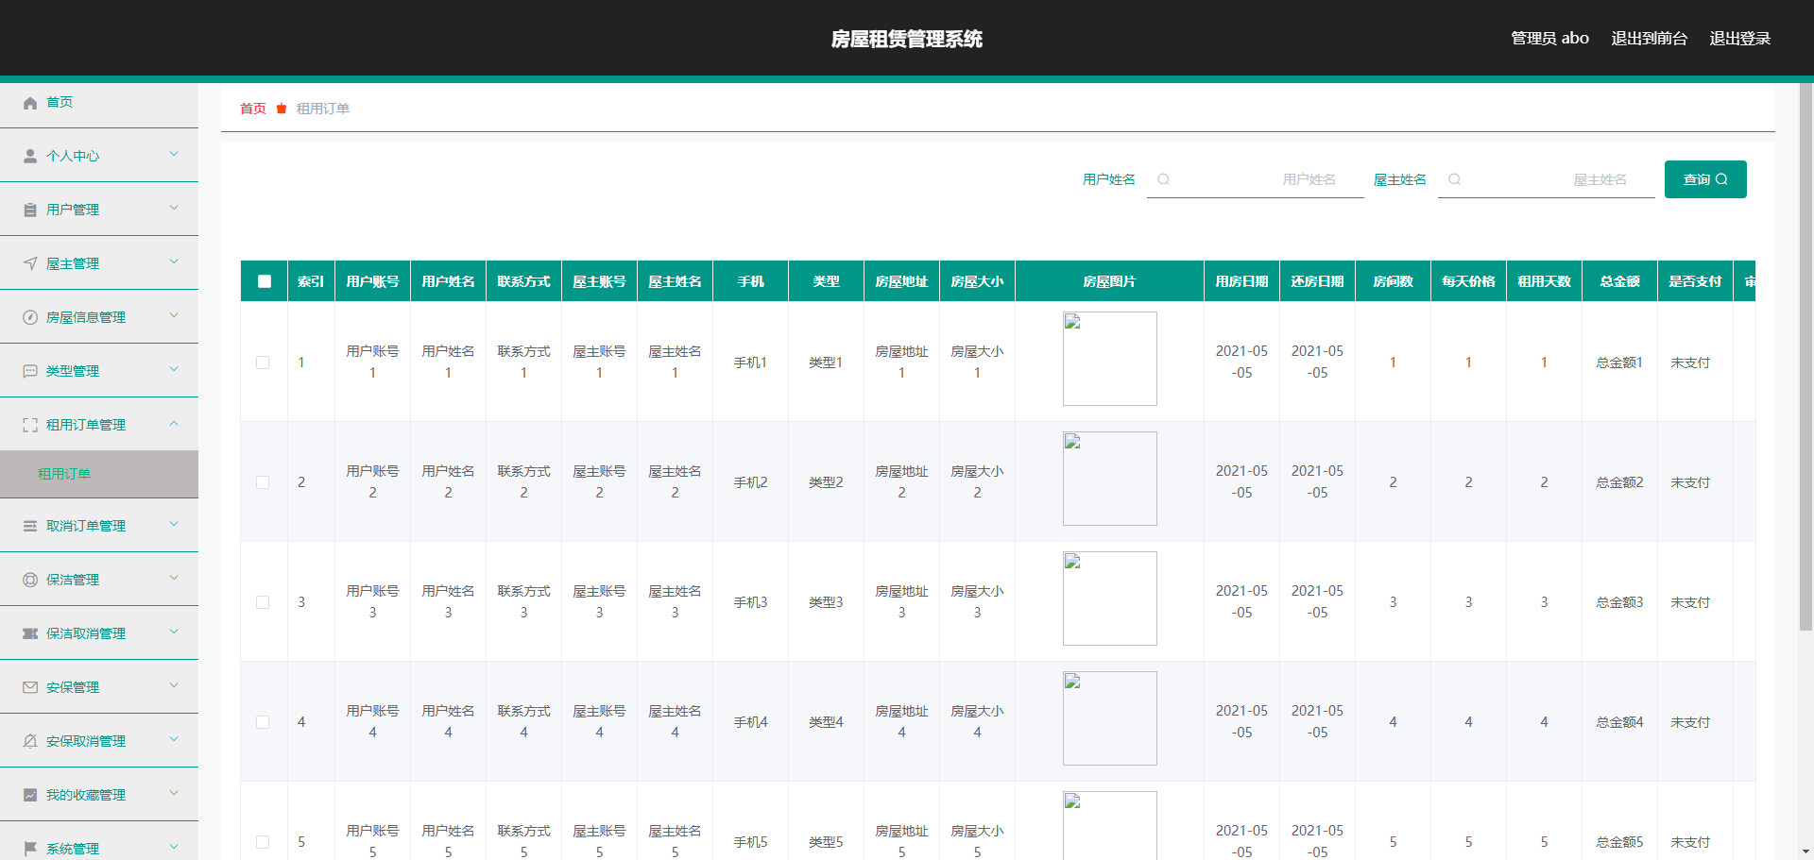The width and height of the screenshot is (1814, 860).
Task: Click the 退出到前台 link
Action: 1649,39
